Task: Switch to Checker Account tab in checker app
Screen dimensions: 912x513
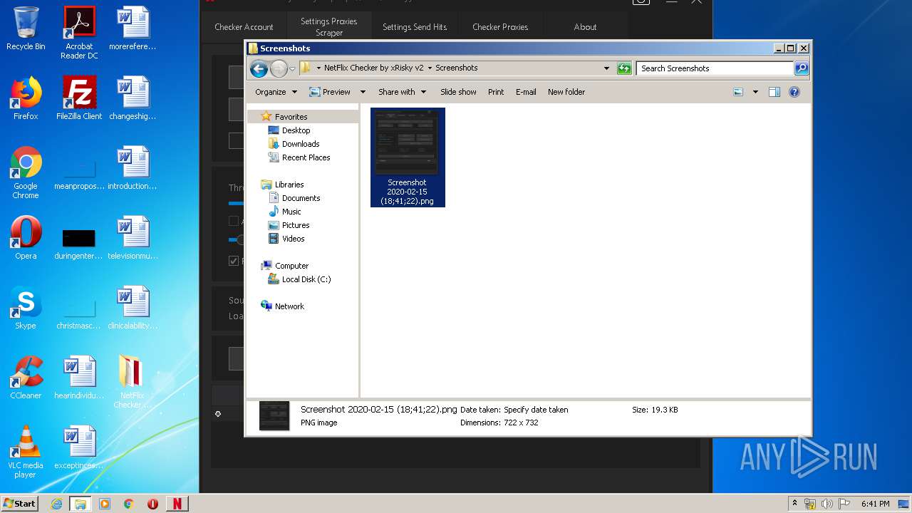Action: click(x=244, y=27)
